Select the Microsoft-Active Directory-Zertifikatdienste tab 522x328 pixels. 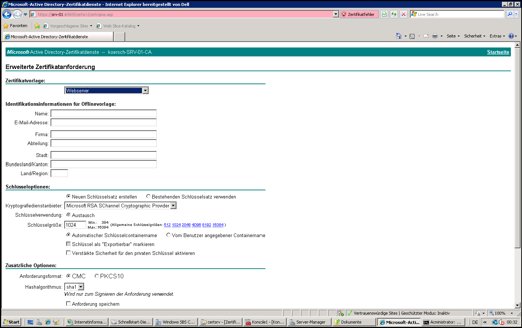[x=58, y=37]
